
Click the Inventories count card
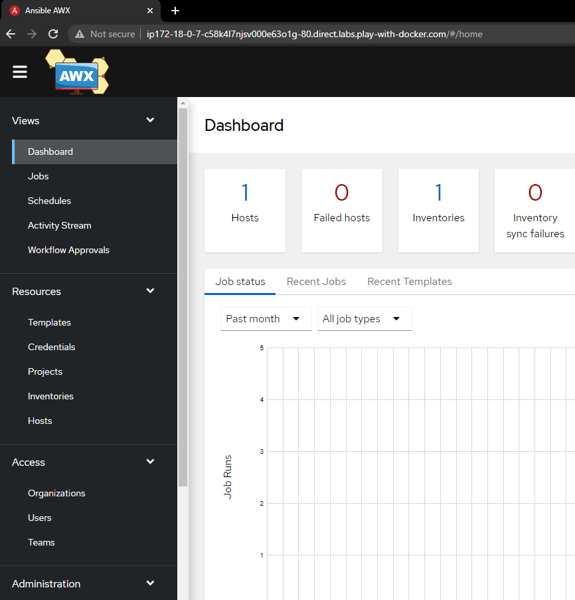coord(438,211)
